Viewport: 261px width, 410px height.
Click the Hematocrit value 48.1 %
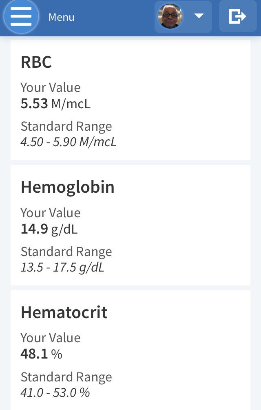[x=41, y=354]
